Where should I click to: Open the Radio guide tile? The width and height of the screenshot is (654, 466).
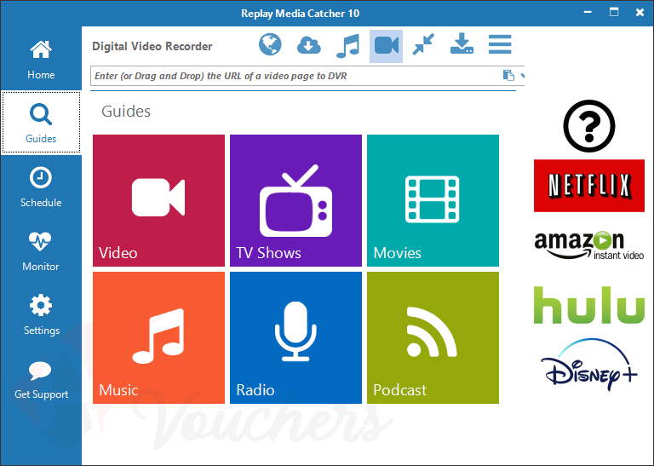point(295,337)
